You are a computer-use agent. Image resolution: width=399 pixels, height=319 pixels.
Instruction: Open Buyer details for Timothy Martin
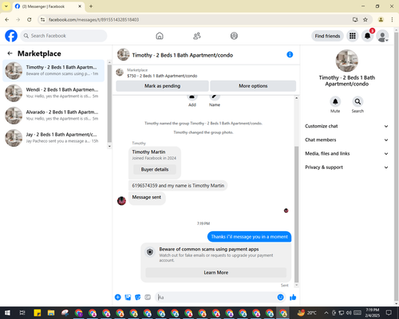(155, 169)
